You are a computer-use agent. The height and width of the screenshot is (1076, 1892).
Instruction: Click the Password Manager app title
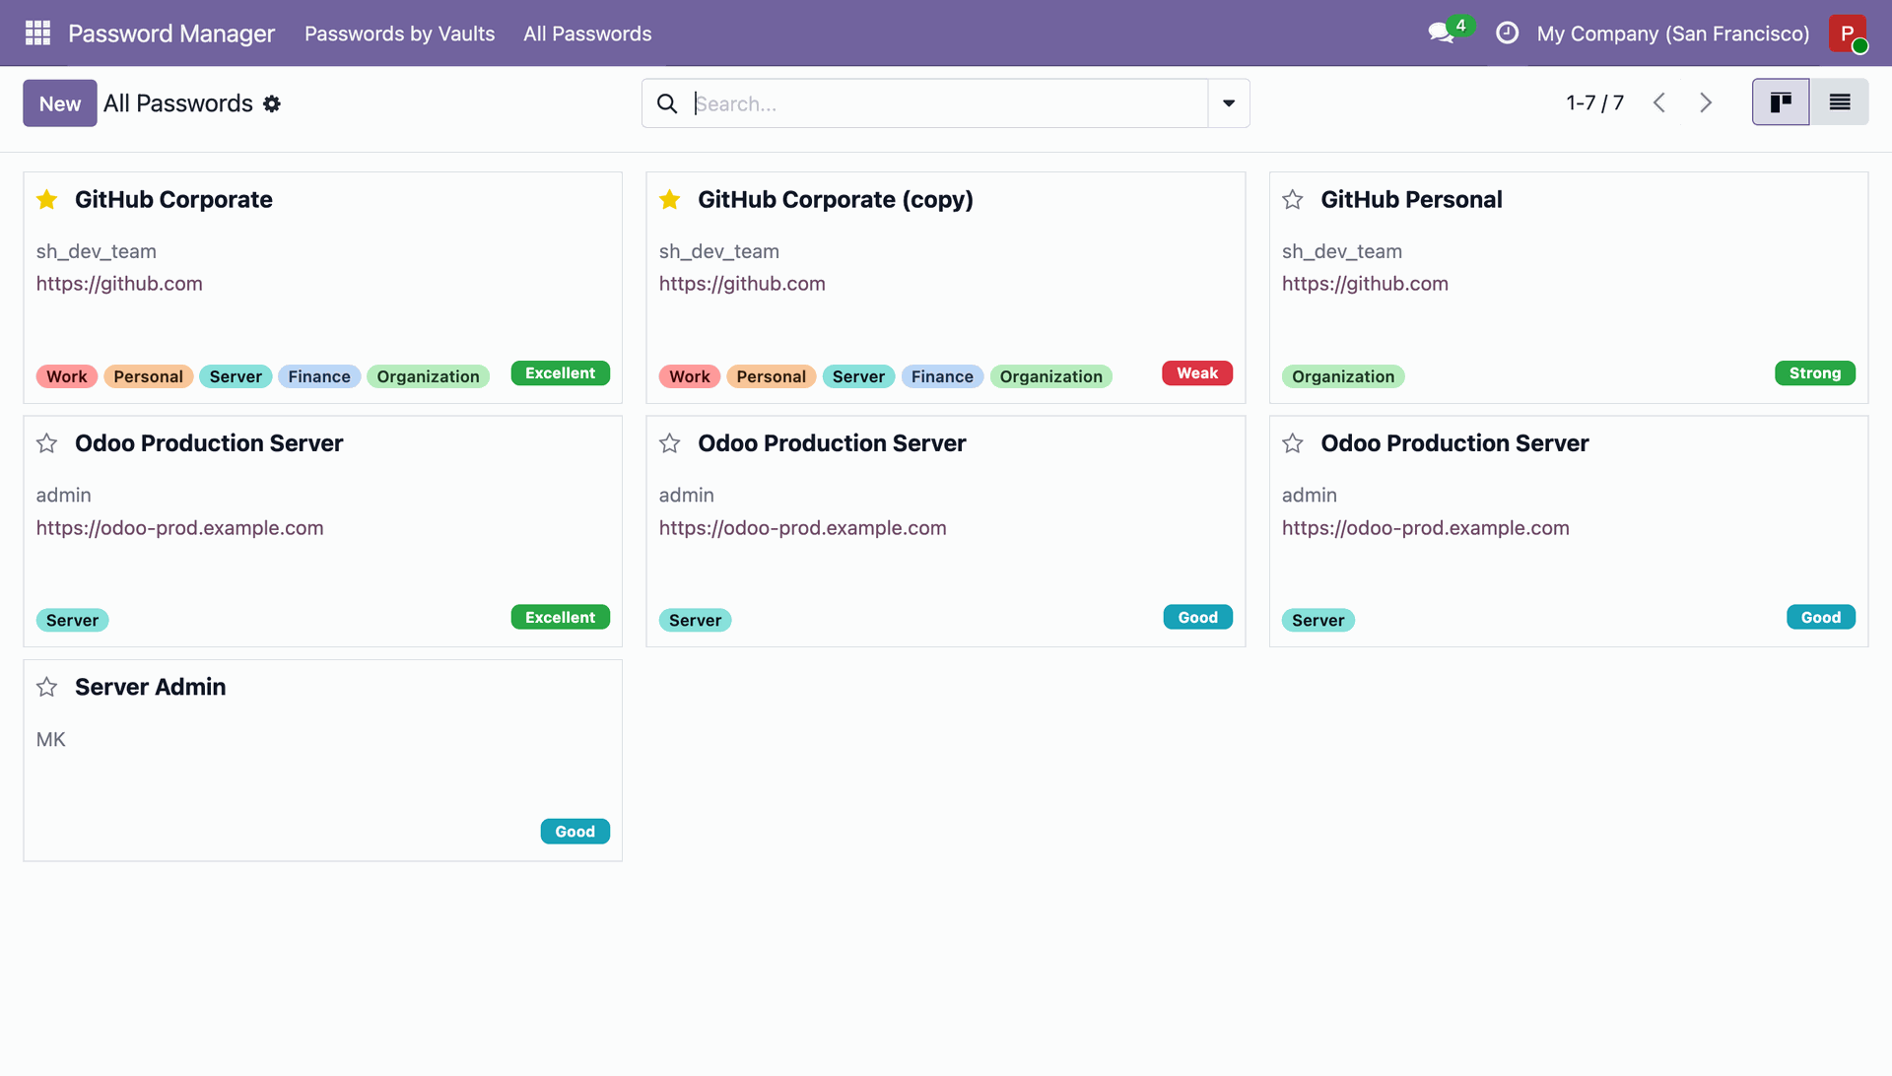171,34
